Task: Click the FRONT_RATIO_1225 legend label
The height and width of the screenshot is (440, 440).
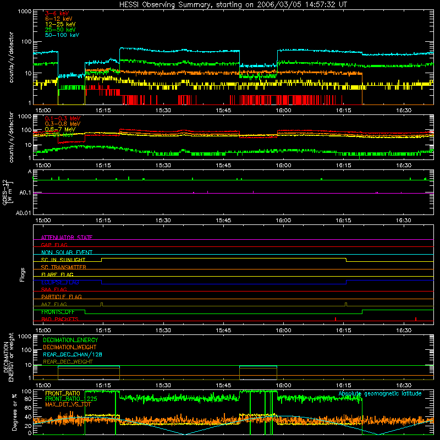Action: [x=71, y=399]
